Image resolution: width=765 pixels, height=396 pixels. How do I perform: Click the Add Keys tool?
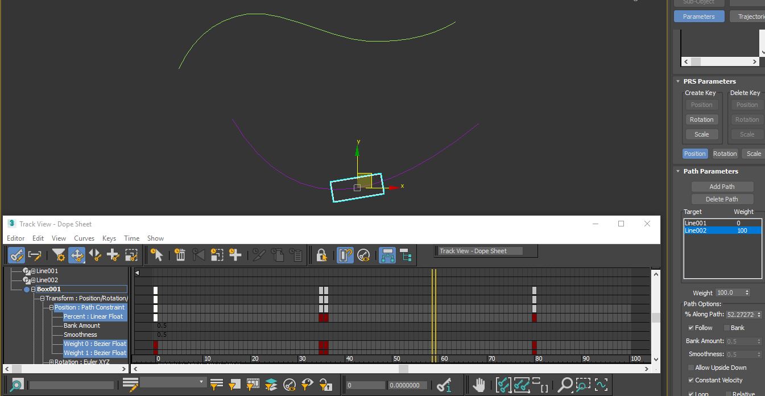tap(114, 255)
